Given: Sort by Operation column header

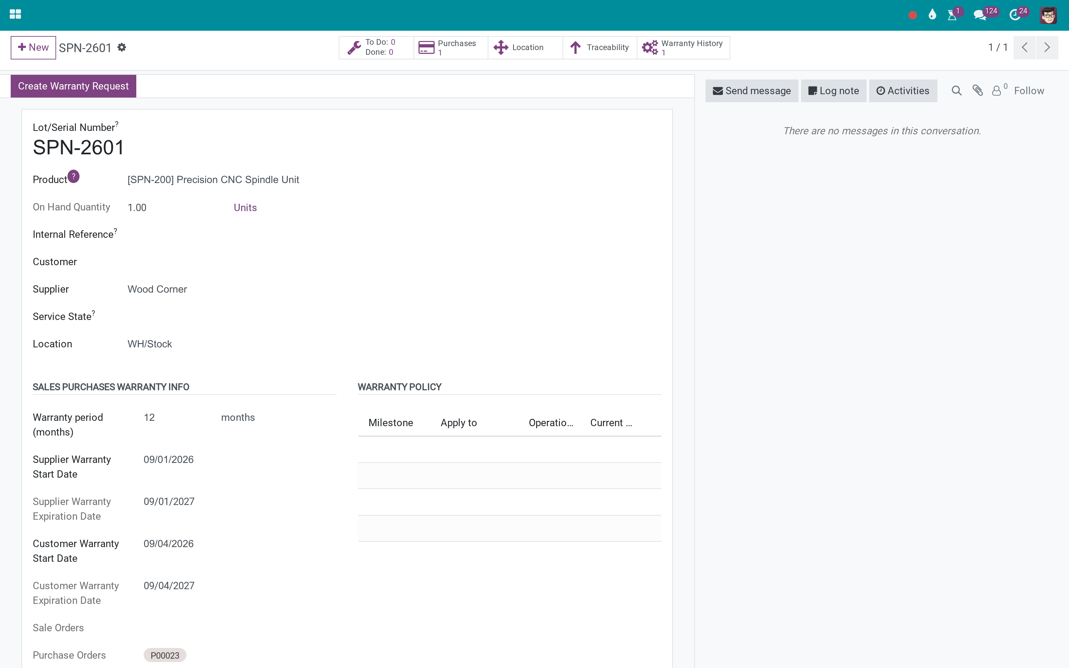Looking at the screenshot, I should [551, 423].
